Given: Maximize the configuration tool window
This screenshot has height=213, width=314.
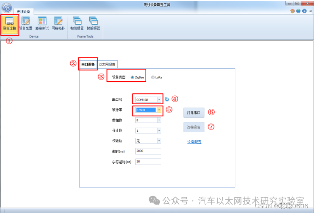Looking at the screenshot, I should pos(297,3).
